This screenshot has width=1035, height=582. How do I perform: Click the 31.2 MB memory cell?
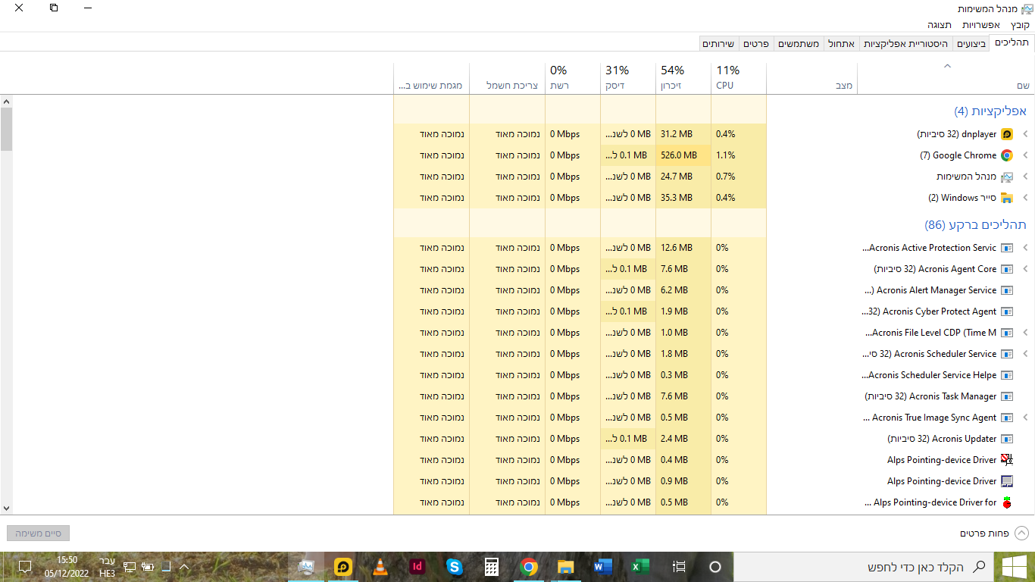pyautogui.click(x=683, y=134)
